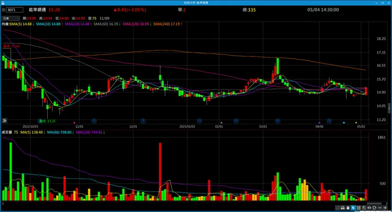Click the refresh circle icon

point(374,208)
